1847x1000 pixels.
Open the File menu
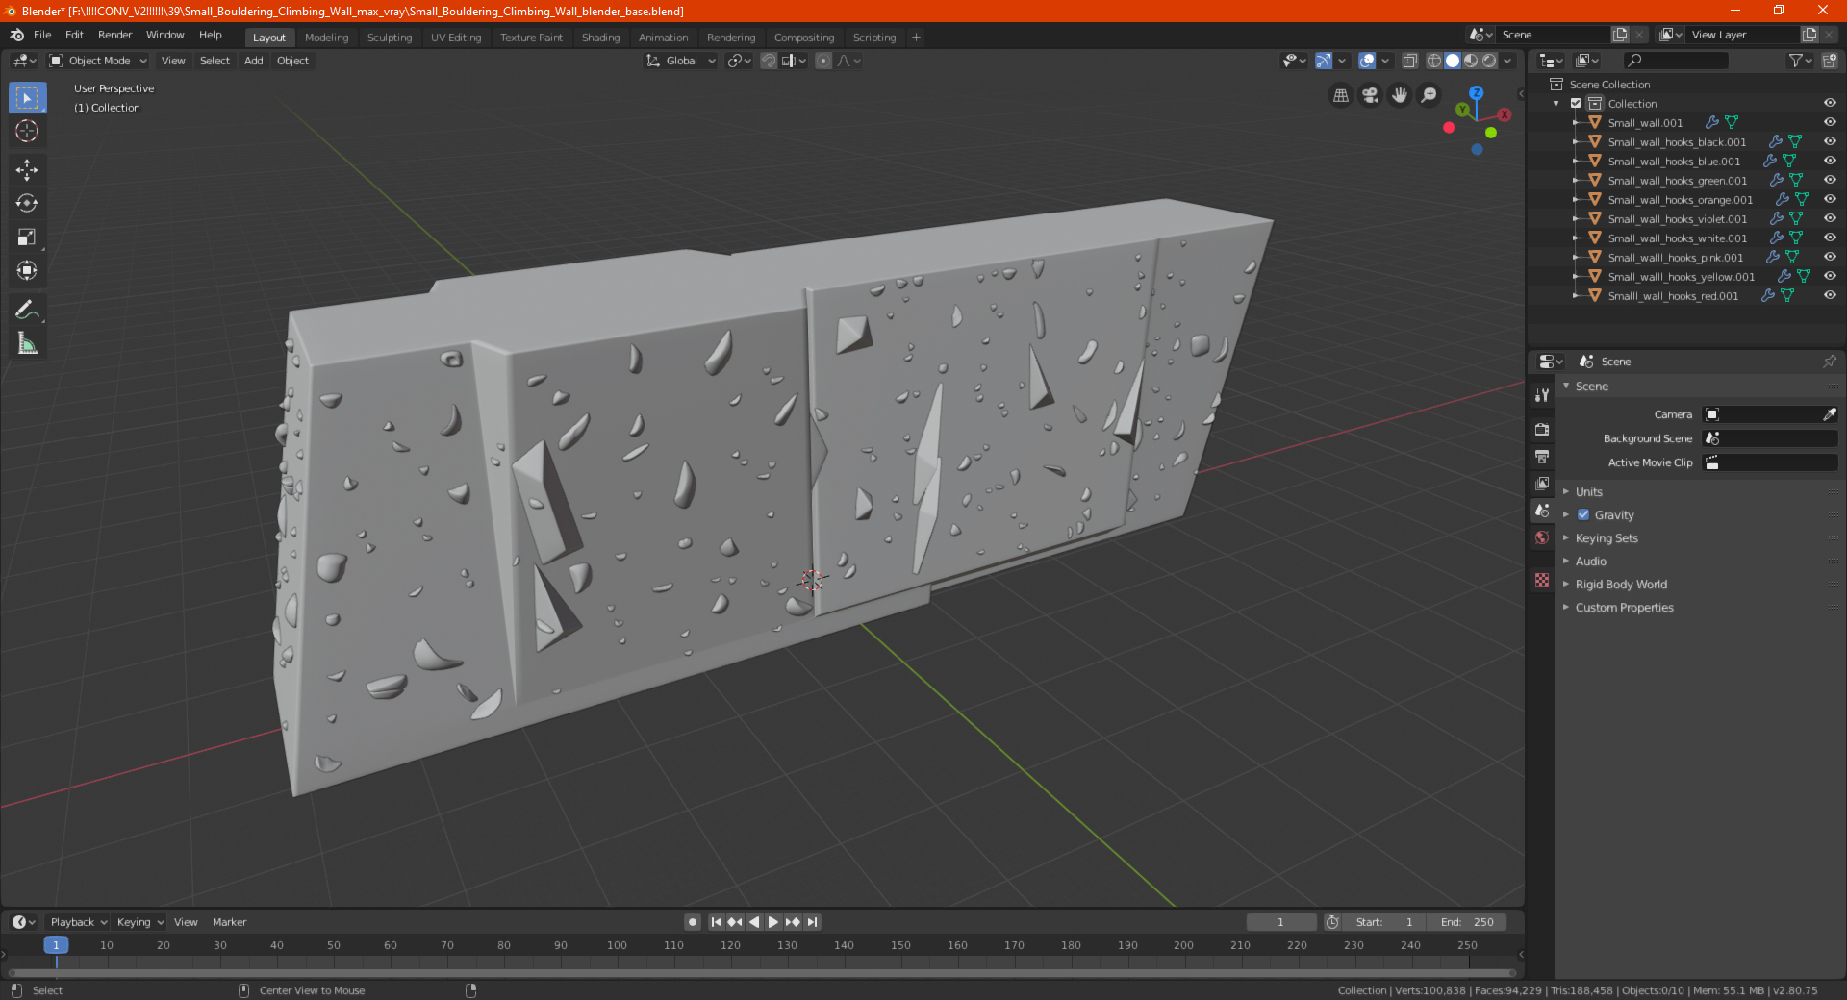pyautogui.click(x=42, y=35)
